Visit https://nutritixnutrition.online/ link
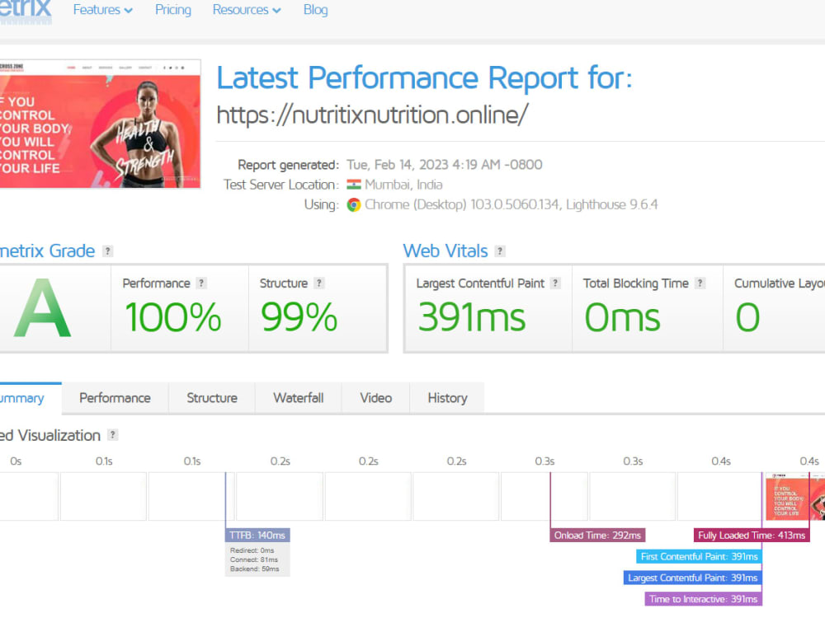The image size is (825, 618). pyautogui.click(x=373, y=115)
